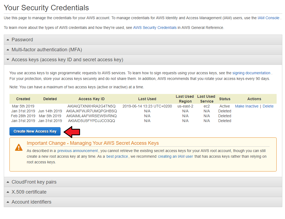Select access key ID AKIAID5U5FYPDJJCO3QQ
285x219 pixels.
pyautogui.click(x=91, y=121)
